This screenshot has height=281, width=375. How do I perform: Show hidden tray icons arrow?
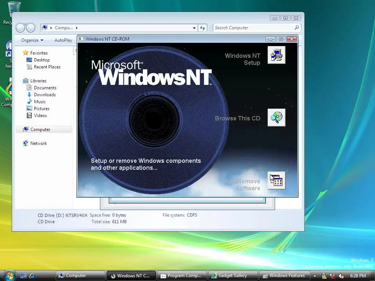(x=315, y=276)
